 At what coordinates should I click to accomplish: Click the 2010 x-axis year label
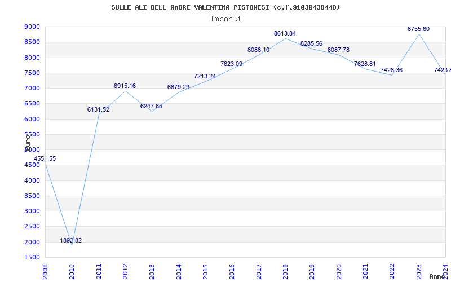pos(72,271)
